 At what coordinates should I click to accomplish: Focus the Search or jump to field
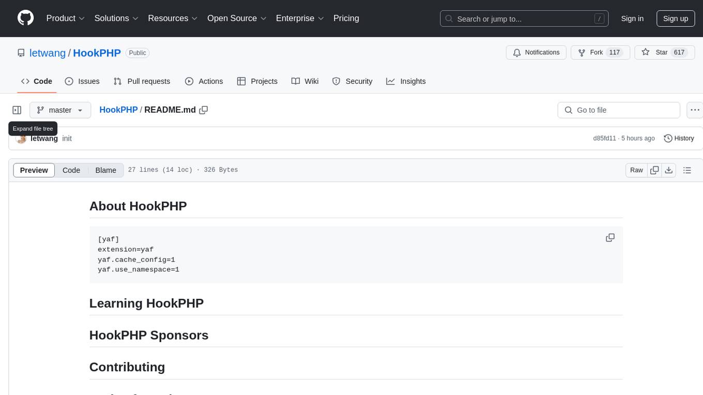click(x=524, y=19)
